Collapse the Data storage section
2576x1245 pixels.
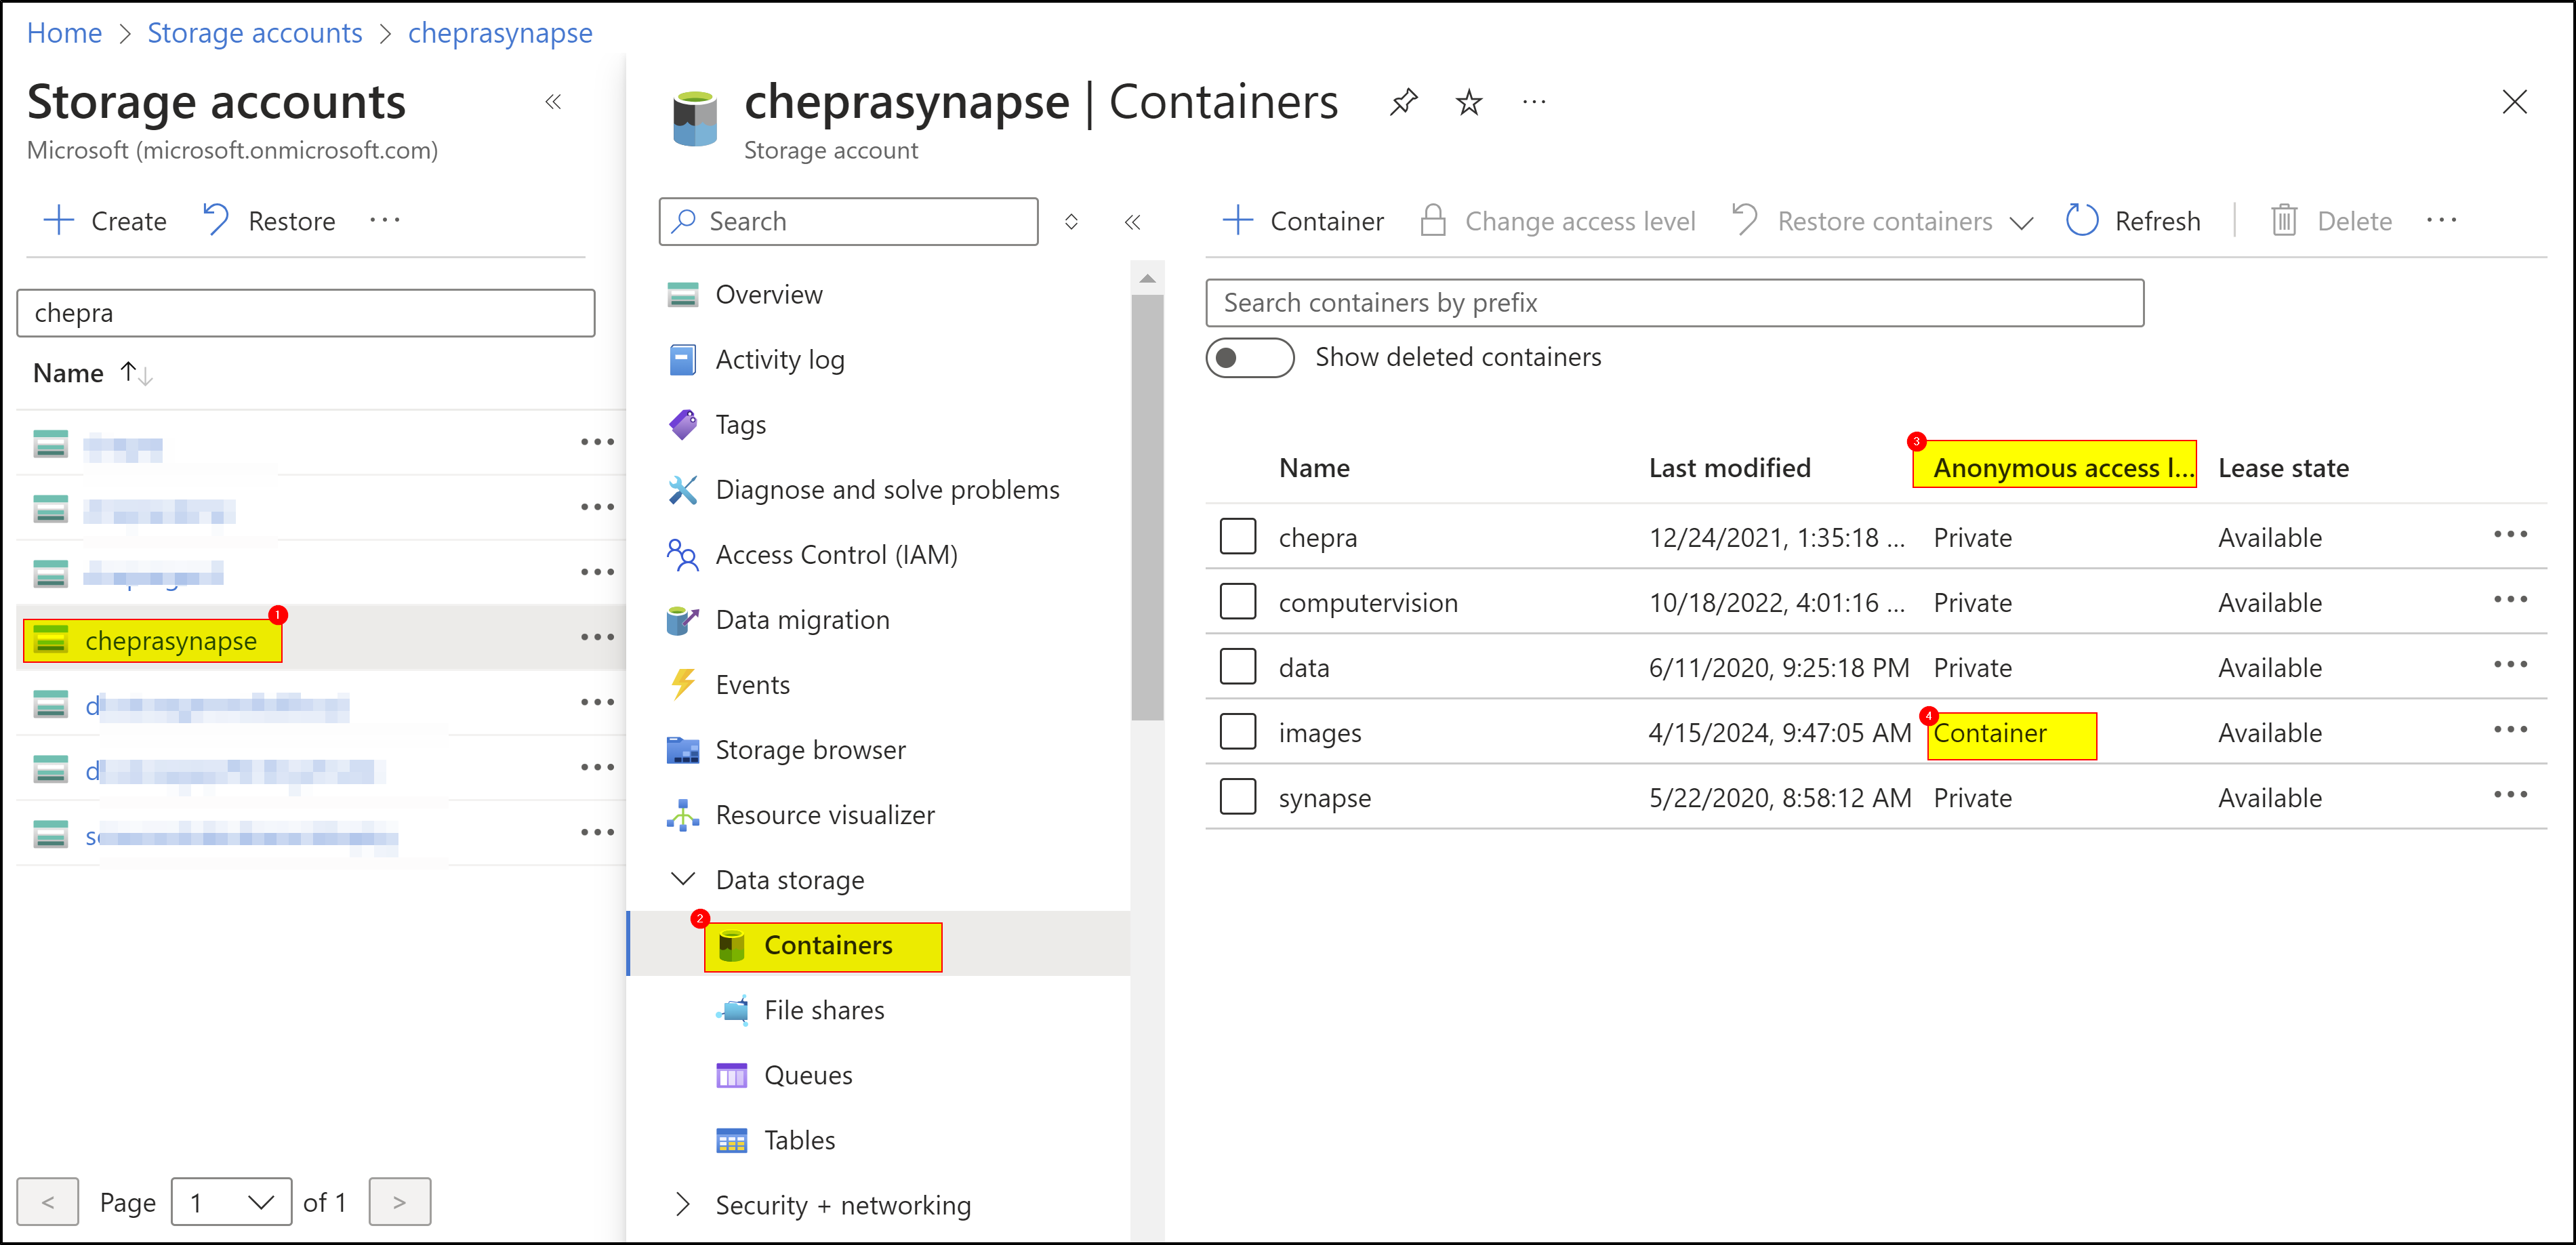tap(683, 880)
